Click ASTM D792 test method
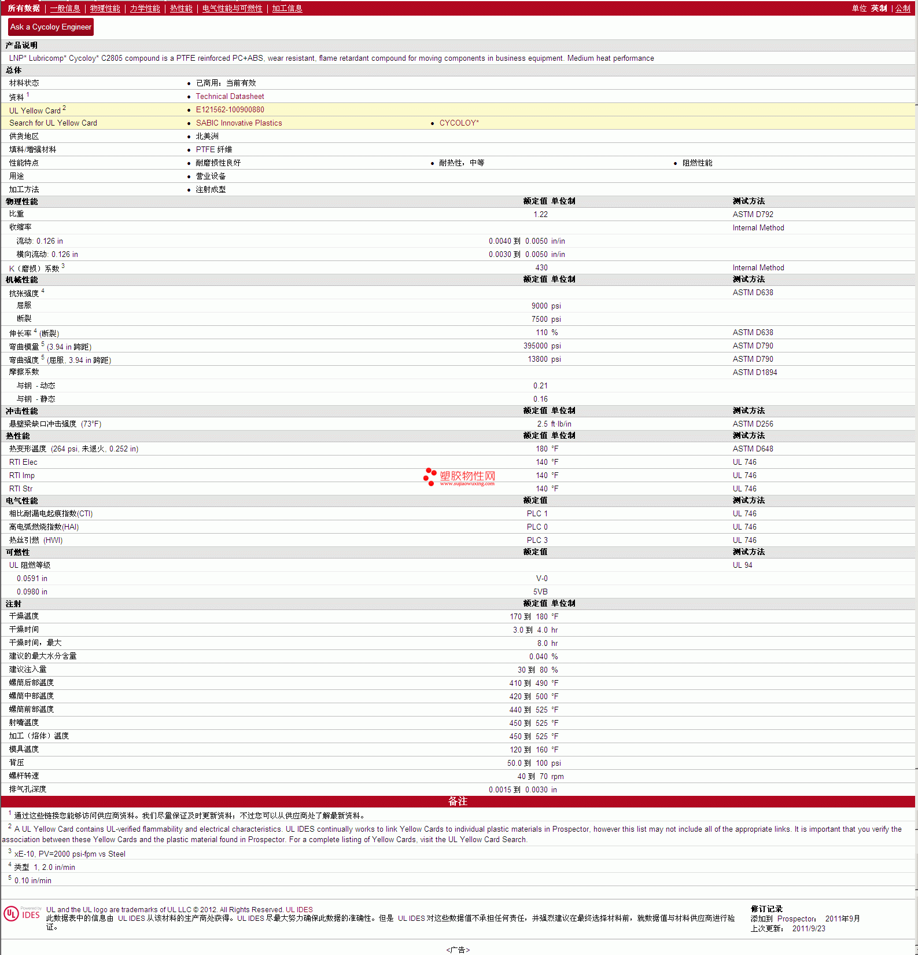This screenshot has width=918, height=955. [753, 215]
